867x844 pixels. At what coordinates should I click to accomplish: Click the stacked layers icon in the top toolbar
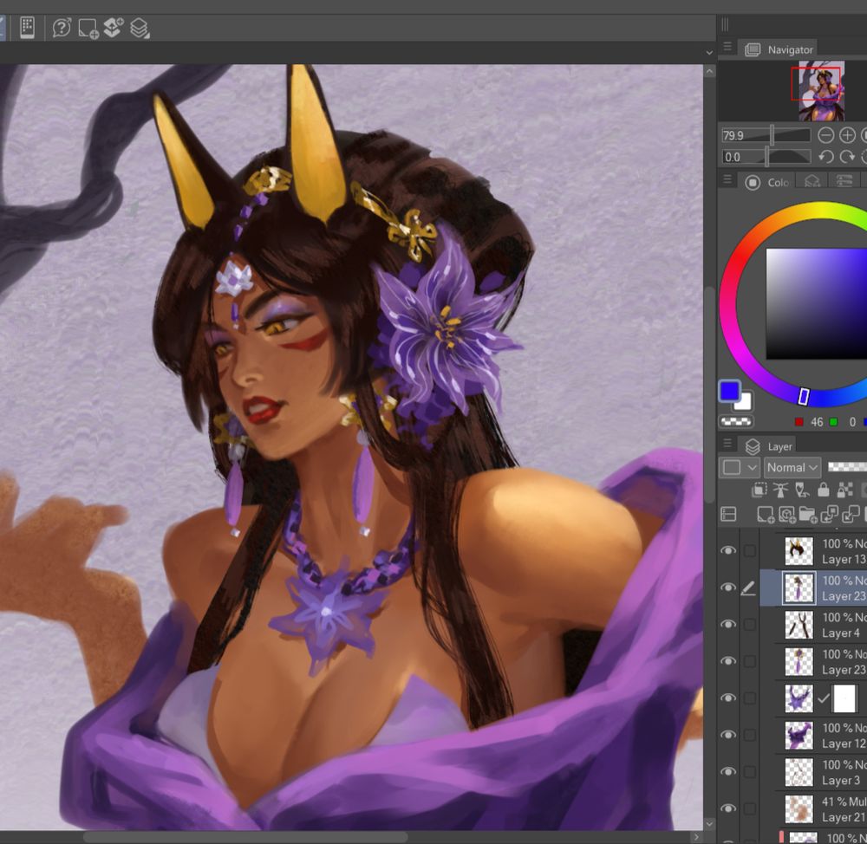coord(140,29)
